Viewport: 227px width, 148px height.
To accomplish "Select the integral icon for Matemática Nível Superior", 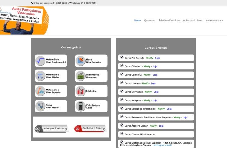I will click(40, 91).
